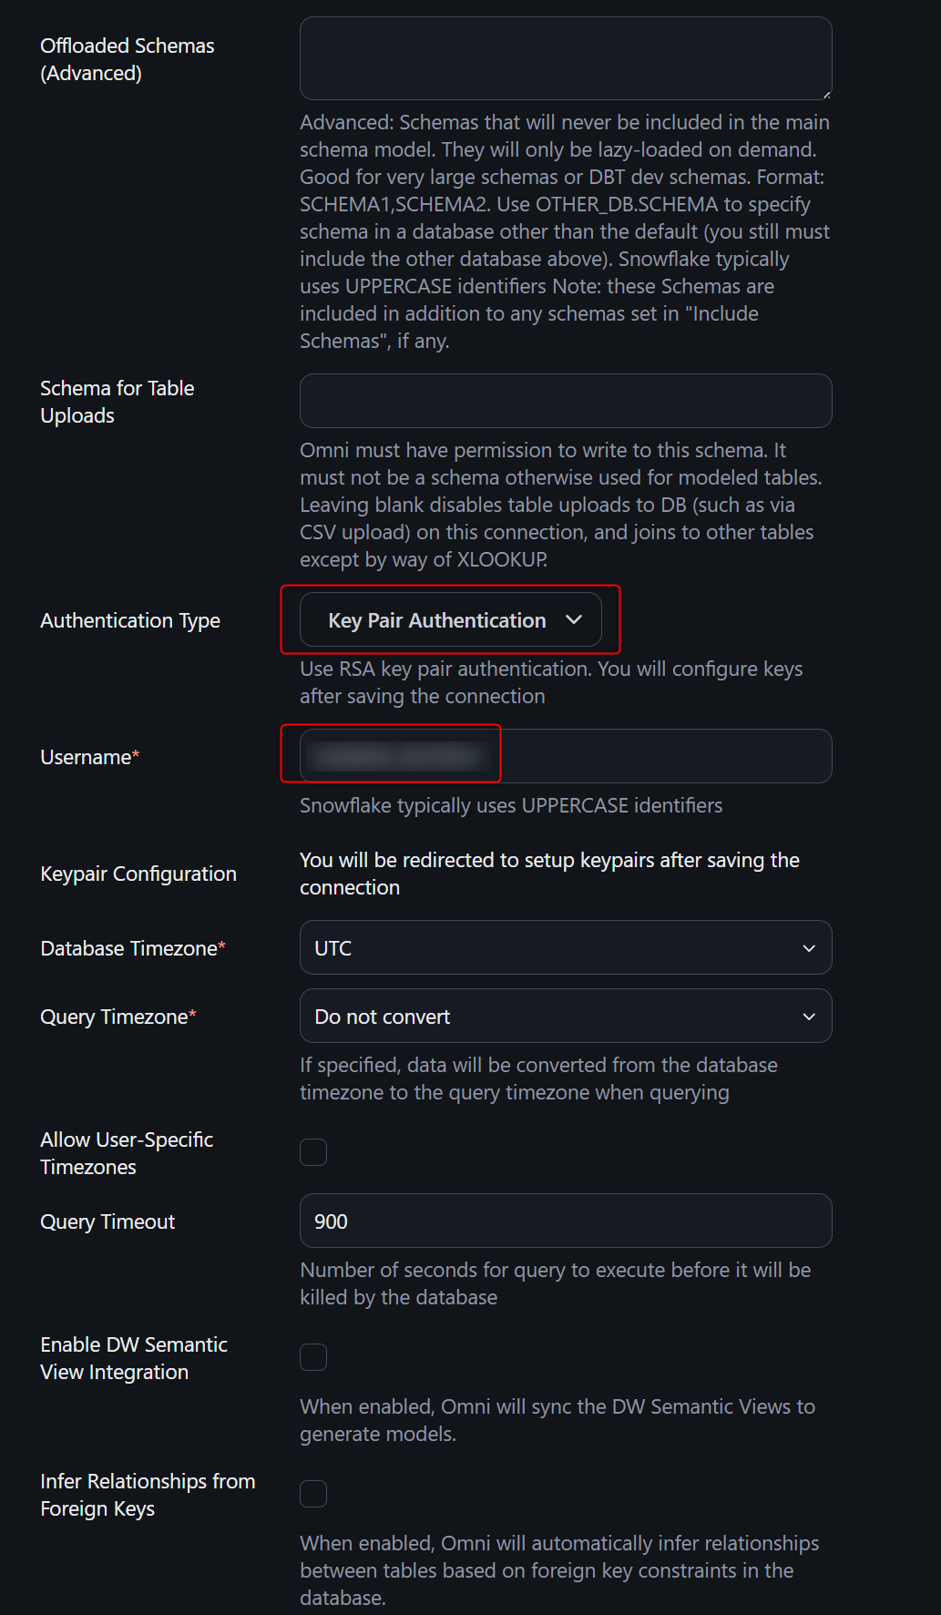This screenshot has width=941, height=1615.
Task: Click the "Schema for Table Uploads" label
Action: pyautogui.click(x=118, y=402)
